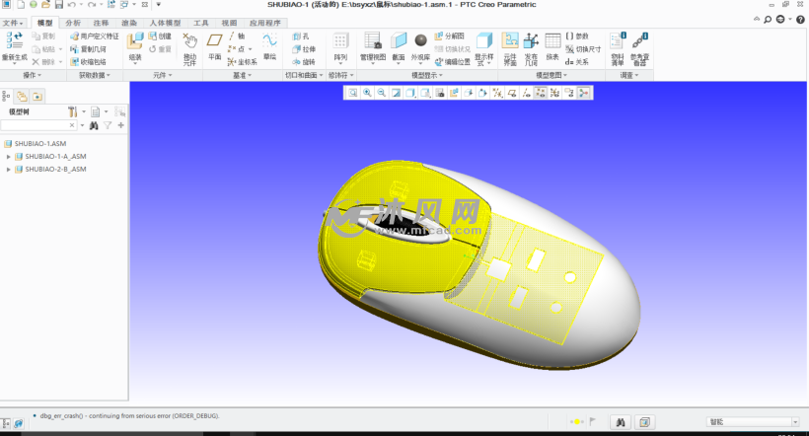
Task: Open 管理视图 (Manage Views)
Action: [373, 46]
